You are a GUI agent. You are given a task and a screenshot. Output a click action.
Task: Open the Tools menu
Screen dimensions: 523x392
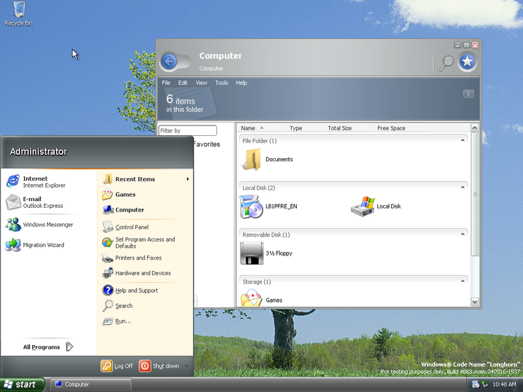(222, 83)
